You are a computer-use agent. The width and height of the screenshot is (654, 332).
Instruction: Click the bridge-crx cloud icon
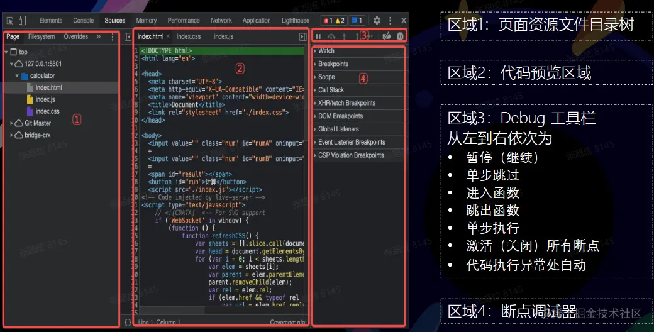[19, 135]
